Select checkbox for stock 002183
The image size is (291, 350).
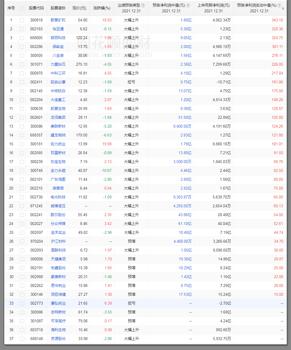(22, 29)
